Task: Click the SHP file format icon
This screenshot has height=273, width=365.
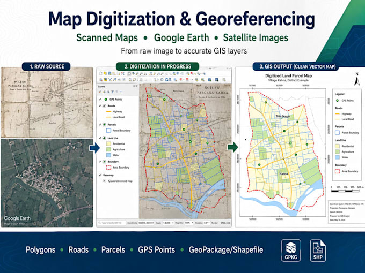Action: click(318, 251)
